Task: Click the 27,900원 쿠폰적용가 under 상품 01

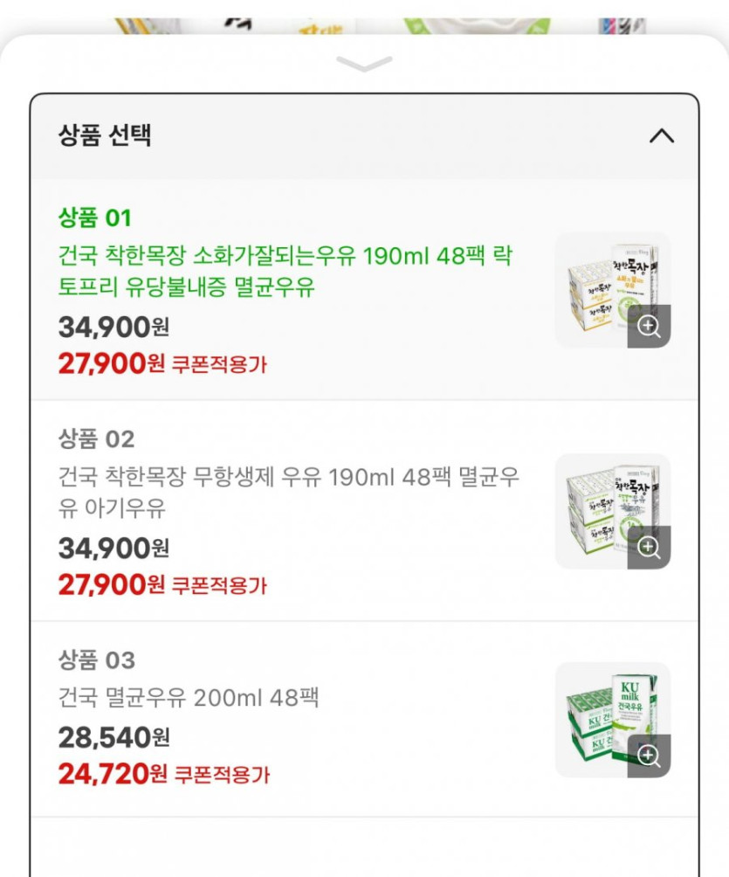Action: coord(162,363)
